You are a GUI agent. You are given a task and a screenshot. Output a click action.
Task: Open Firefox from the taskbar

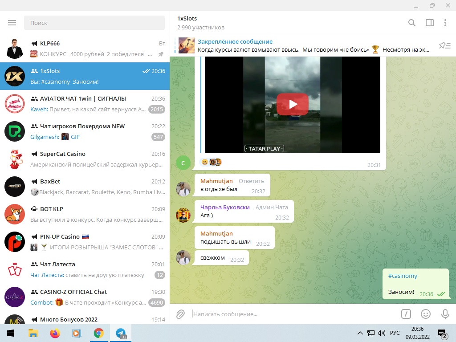[55, 333]
